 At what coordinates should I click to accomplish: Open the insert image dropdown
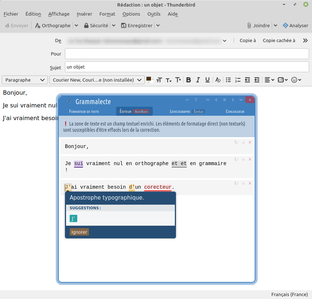(x=283, y=80)
